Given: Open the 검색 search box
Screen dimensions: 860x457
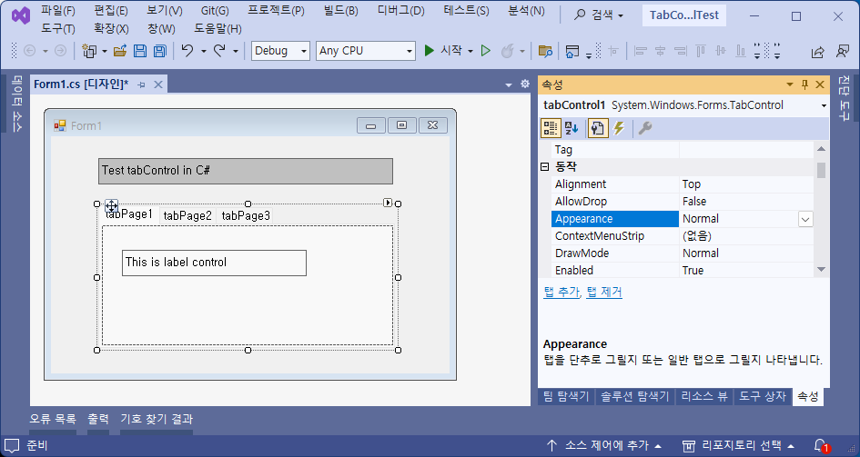Looking at the screenshot, I should (x=599, y=15).
